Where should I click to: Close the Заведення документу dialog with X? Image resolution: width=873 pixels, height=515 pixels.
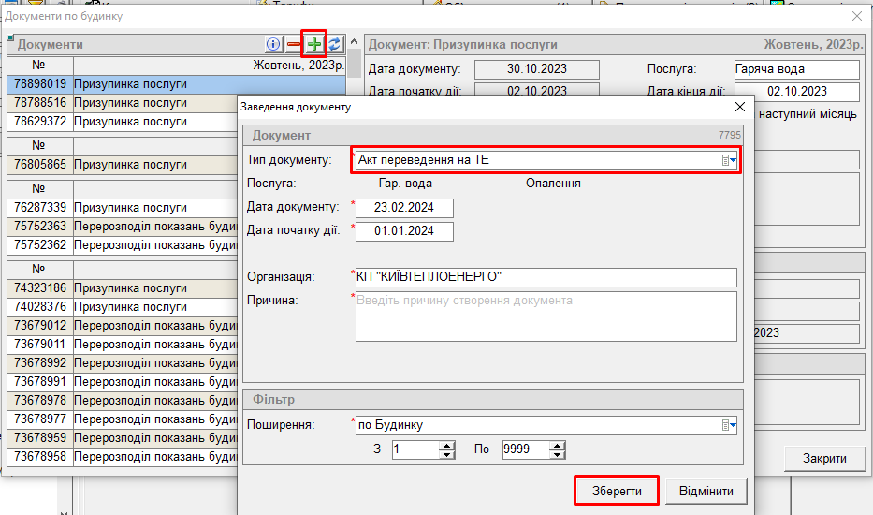(x=740, y=107)
